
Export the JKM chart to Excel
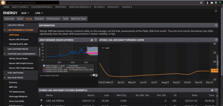(x=96, y=75)
